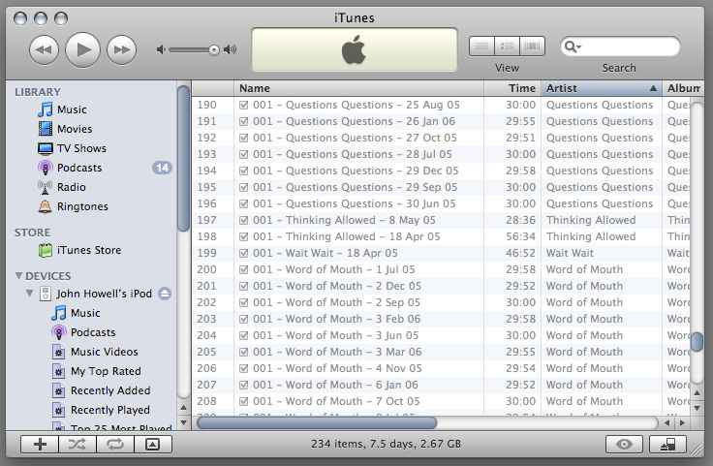713x466 pixels.
Task: Click the horizontal scroll left arrow
Action: 667,423
